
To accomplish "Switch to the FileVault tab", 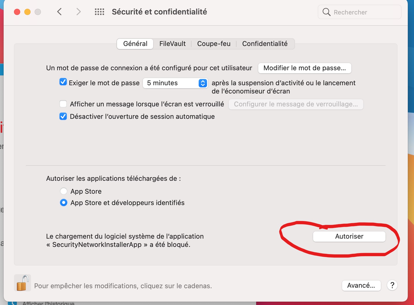I will click(x=172, y=44).
